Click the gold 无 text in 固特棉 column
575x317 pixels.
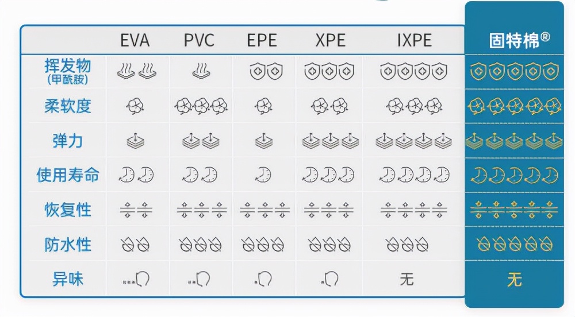pos(514,280)
